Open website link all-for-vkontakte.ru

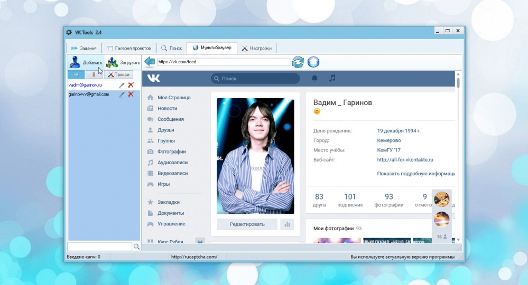click(405, 159)
